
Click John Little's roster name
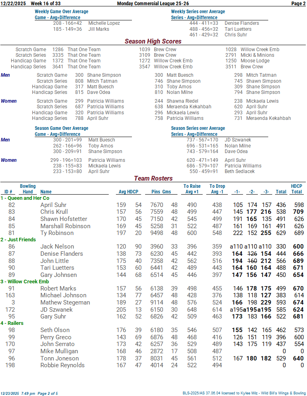pyautogui.click(x=54, y=261)
